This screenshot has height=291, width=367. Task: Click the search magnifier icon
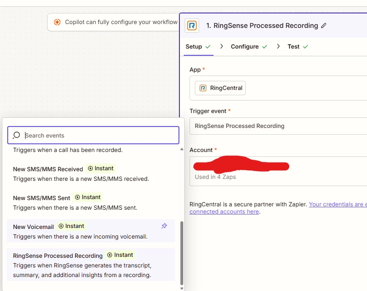(x=16, y=135)
